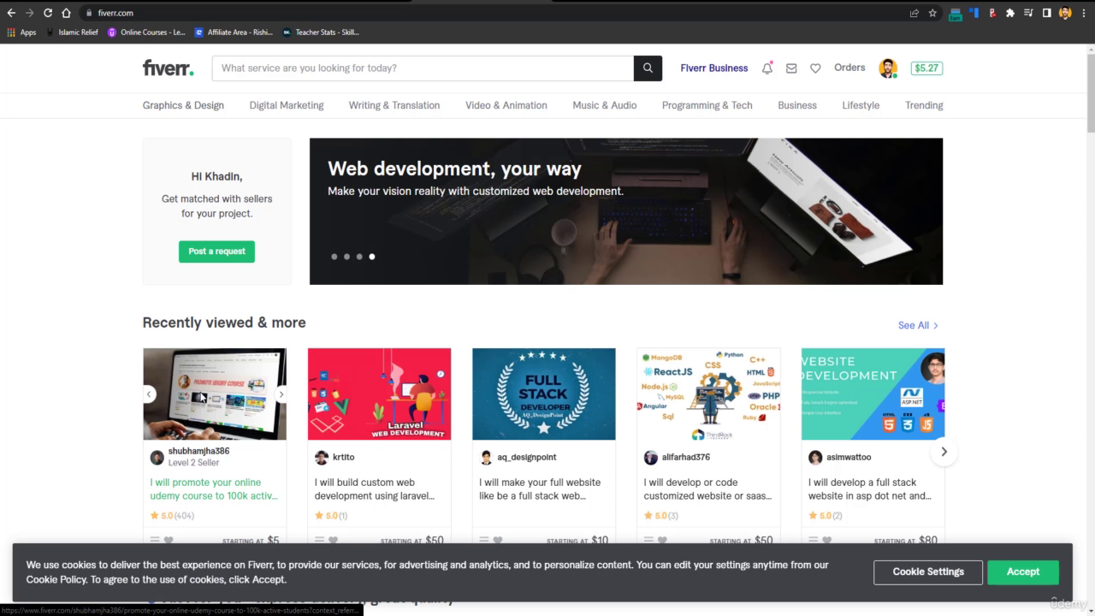Accept the cookies

pyautogui.click(x=1023, y=572)
